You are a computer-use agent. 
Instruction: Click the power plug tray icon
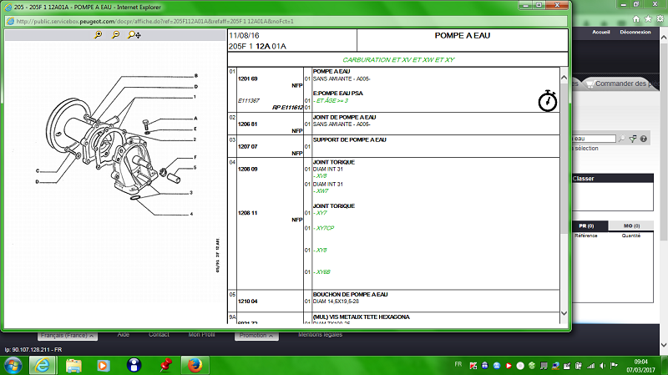[579, 366]
